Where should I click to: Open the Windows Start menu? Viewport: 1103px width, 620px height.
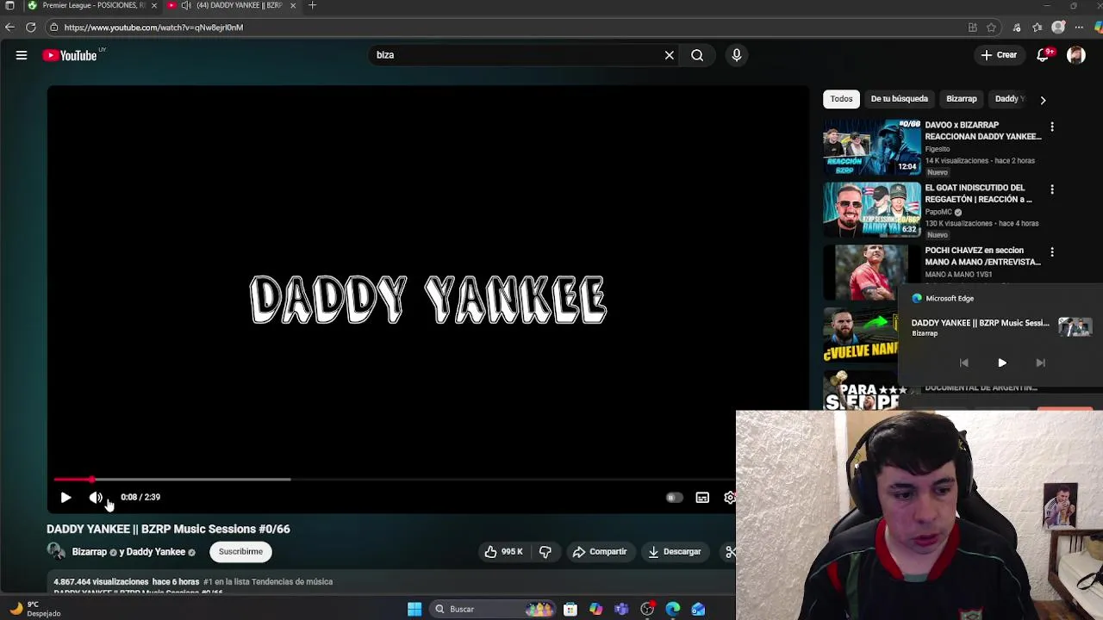click(414, 609)
